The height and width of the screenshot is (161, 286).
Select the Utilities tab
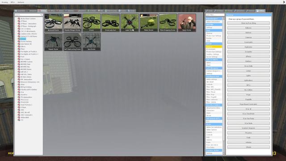[261, 11]
